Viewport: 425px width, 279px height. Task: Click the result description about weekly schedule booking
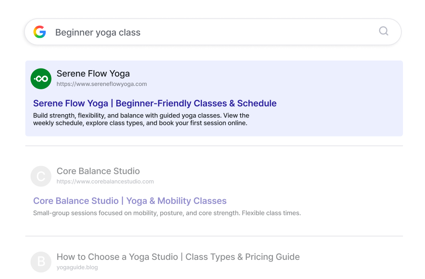pyautogui.click(x=141, y=119)
